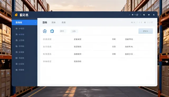The image size is (169, 97).
Task: Switch to the third grey content tab
Action: (x=64, y=22)
